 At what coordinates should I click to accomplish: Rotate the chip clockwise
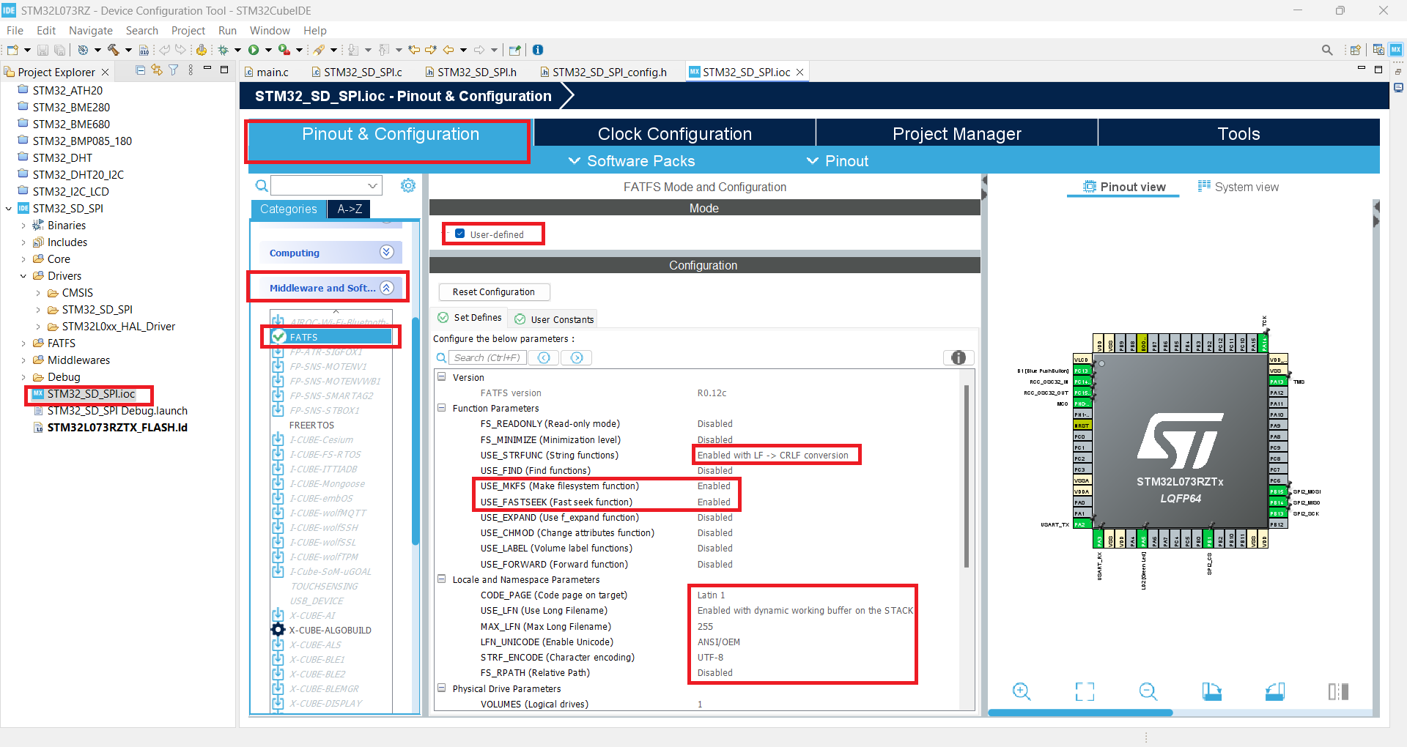tap(1212, 691)
